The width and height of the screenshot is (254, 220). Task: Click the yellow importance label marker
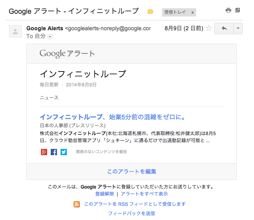(x=151, y=12)
